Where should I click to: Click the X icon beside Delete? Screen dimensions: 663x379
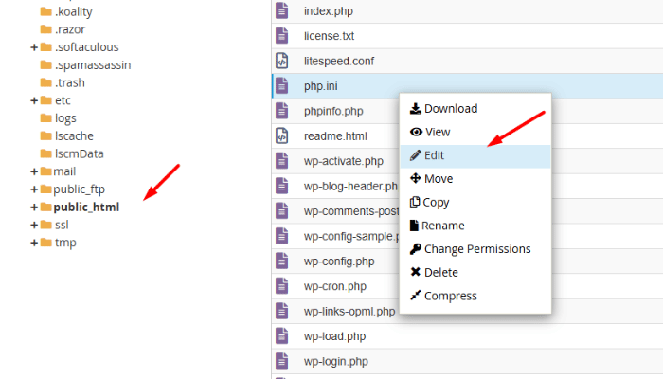(415, 272)
